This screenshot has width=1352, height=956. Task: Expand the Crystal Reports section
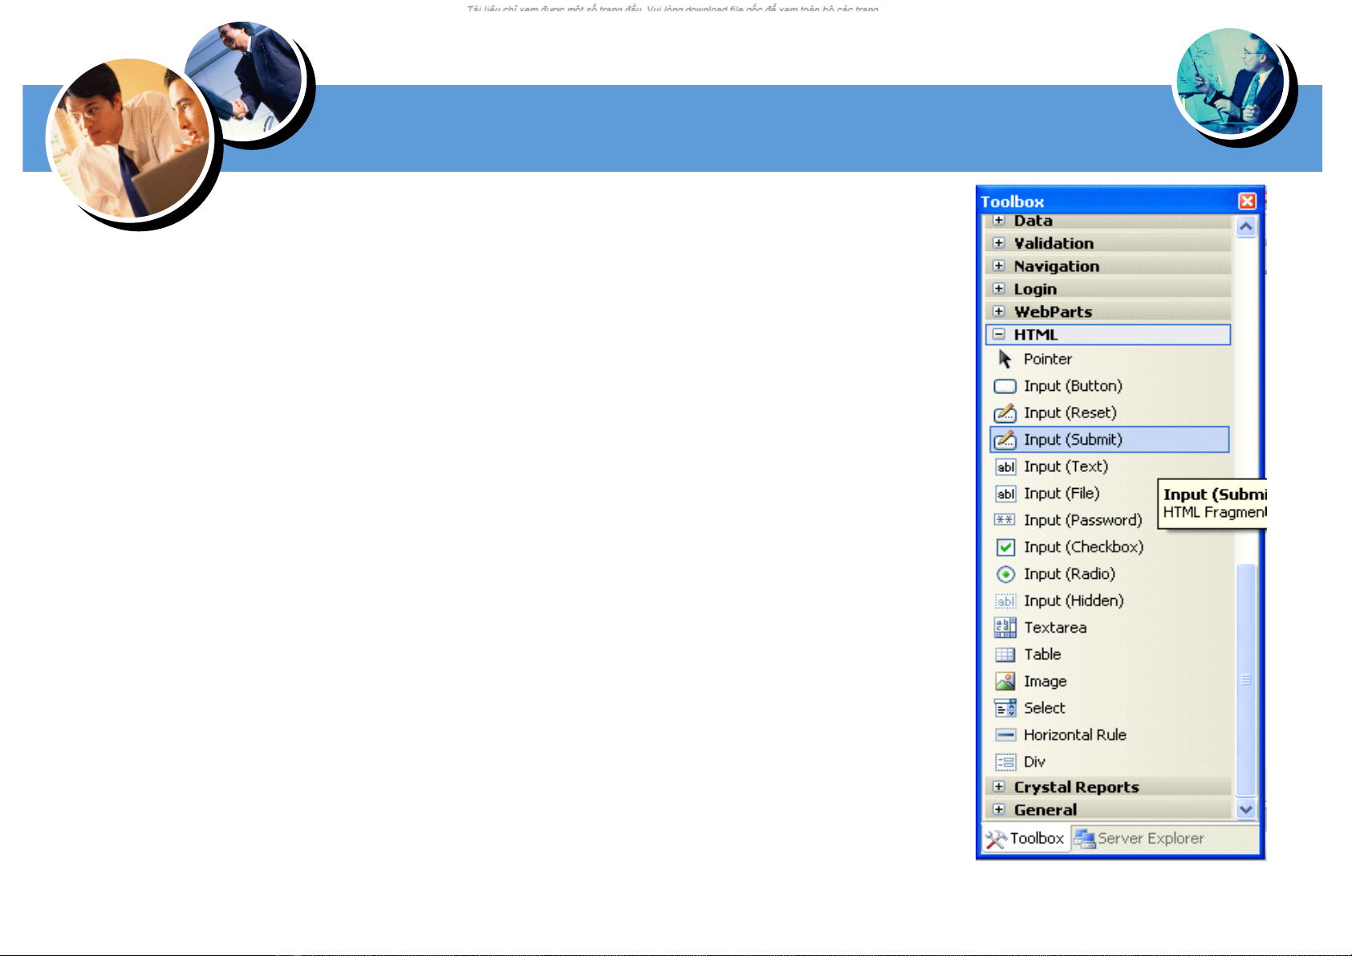coord(998,787)
